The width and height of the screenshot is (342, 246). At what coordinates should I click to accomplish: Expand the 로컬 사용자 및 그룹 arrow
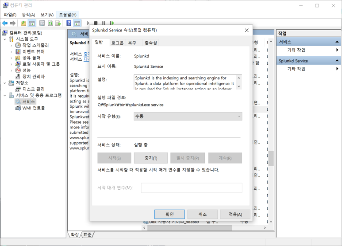pos(12,64)
